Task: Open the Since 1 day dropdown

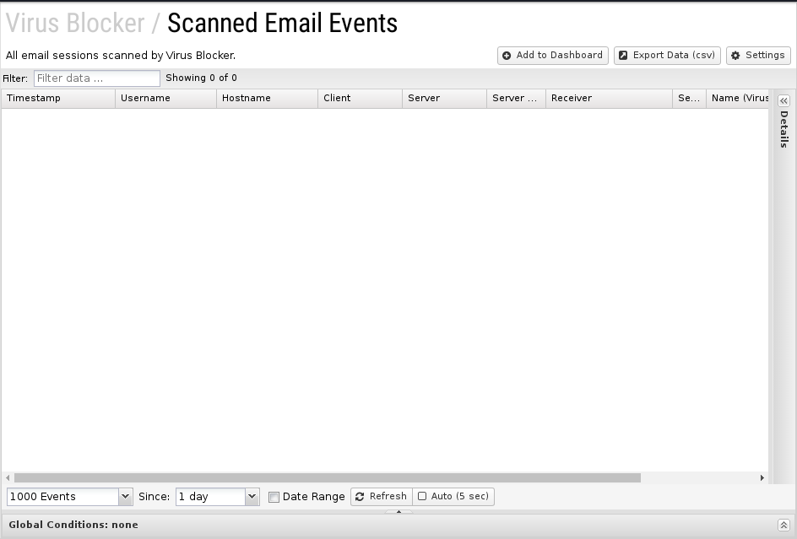Action: pyautogui.click(x=252, y=496)
